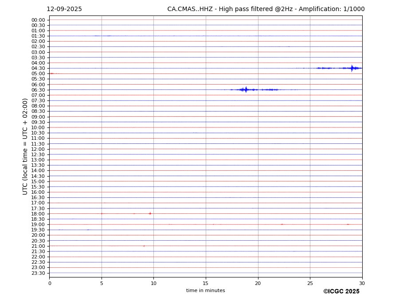
Task: Click the x-axis tick label 20
Action: pos(258,283)
